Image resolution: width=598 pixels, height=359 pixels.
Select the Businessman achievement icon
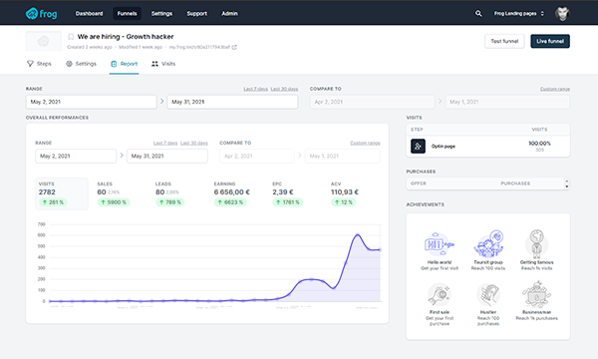(536, 294)
